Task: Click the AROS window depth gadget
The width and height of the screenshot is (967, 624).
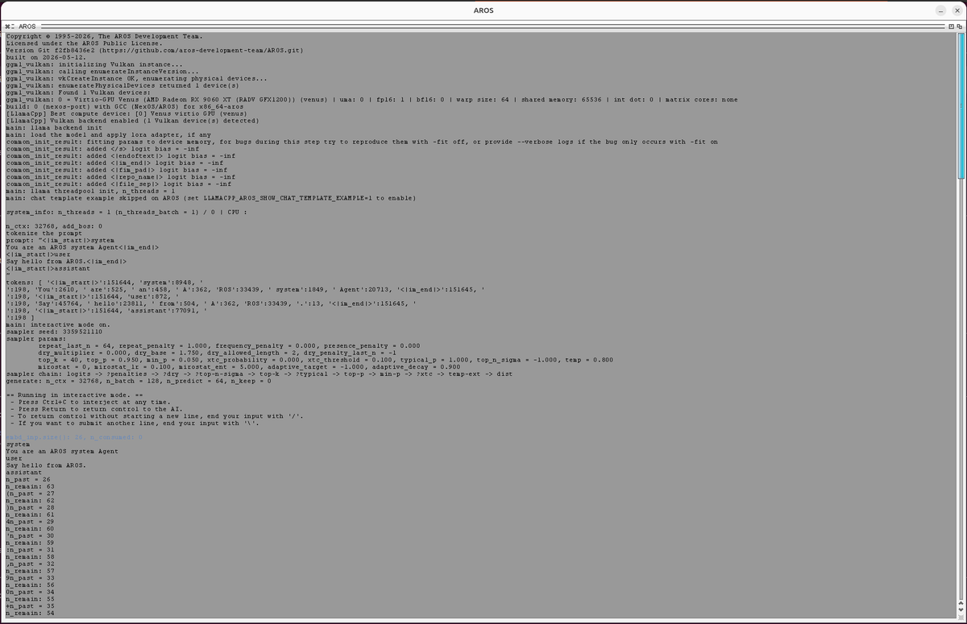Action: click(x=960, y=27)
